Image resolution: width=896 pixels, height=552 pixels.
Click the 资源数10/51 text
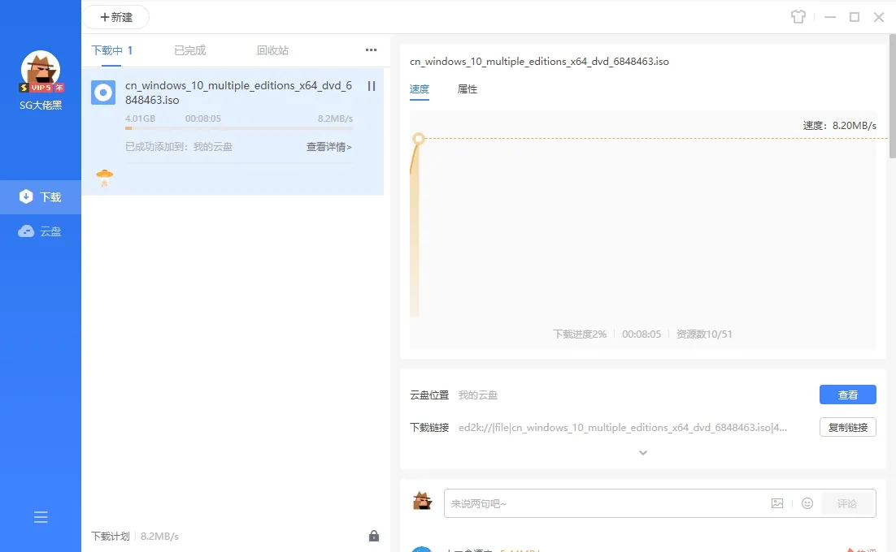704,334
